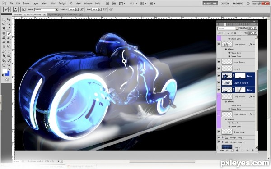
Task: Open the Window menu
Action: (x=88, y=3)
